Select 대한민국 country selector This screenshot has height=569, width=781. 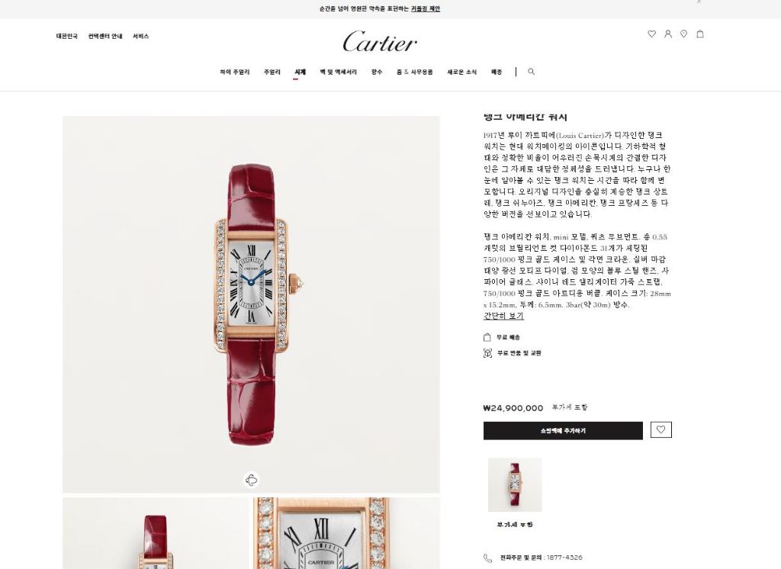tap(67, 37)
